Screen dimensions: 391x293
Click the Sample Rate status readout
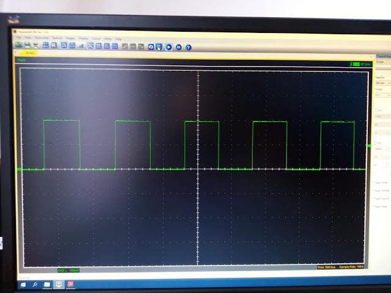pos(352,267)
